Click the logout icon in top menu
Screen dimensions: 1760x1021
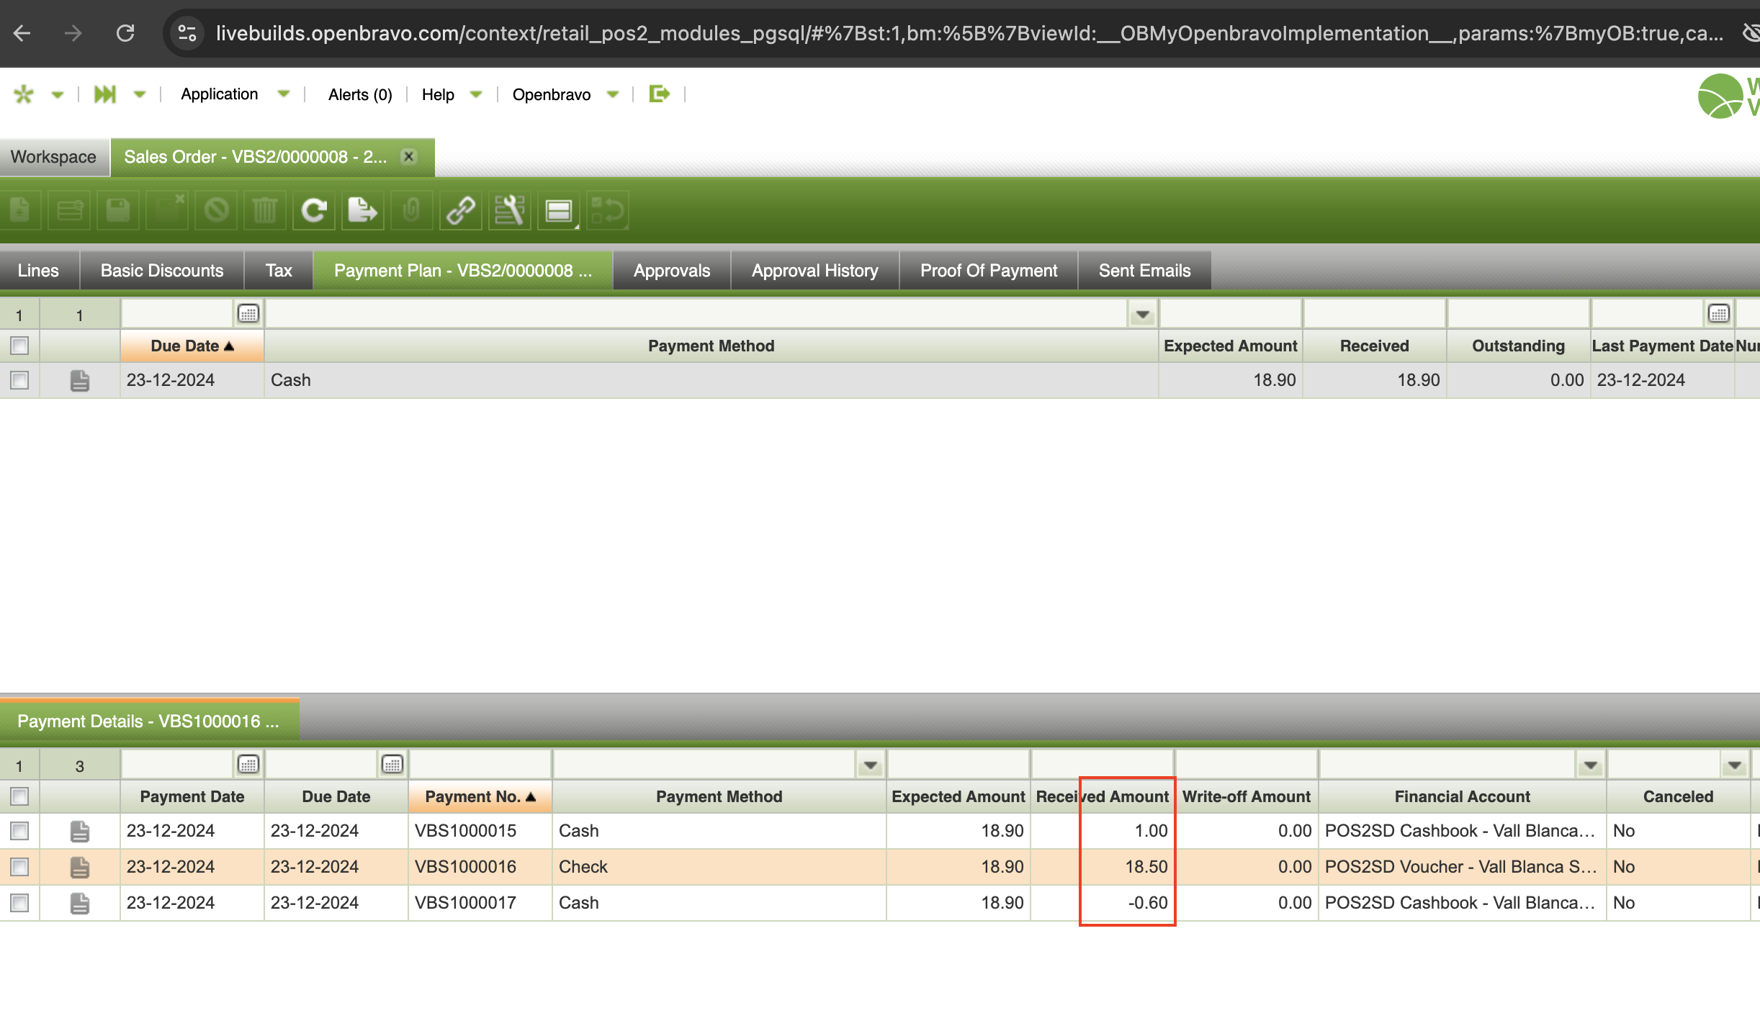[x=659, y=94]
